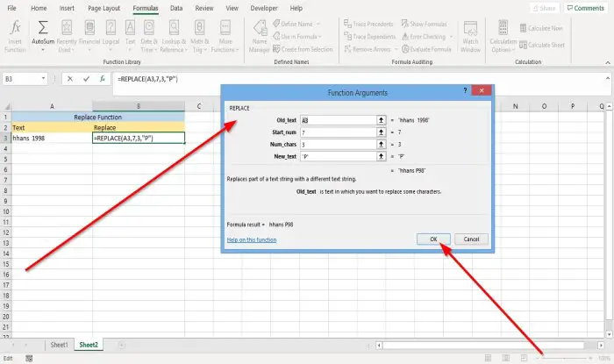Click Num_chars range selector arrow

381,145
